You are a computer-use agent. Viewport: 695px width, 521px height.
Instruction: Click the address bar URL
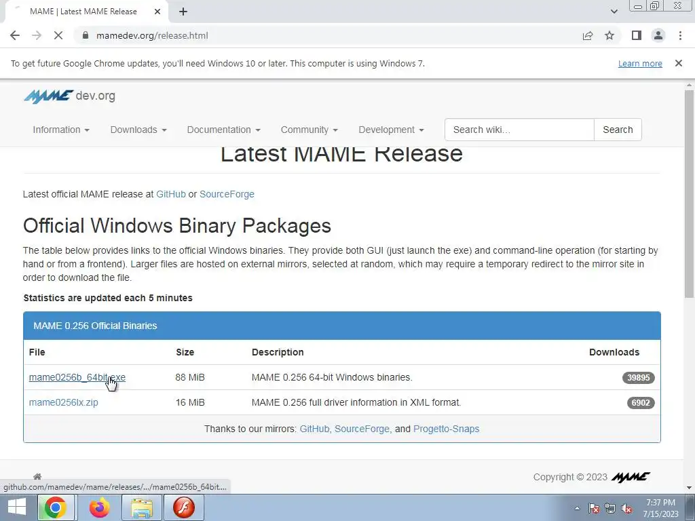point(152,35)
